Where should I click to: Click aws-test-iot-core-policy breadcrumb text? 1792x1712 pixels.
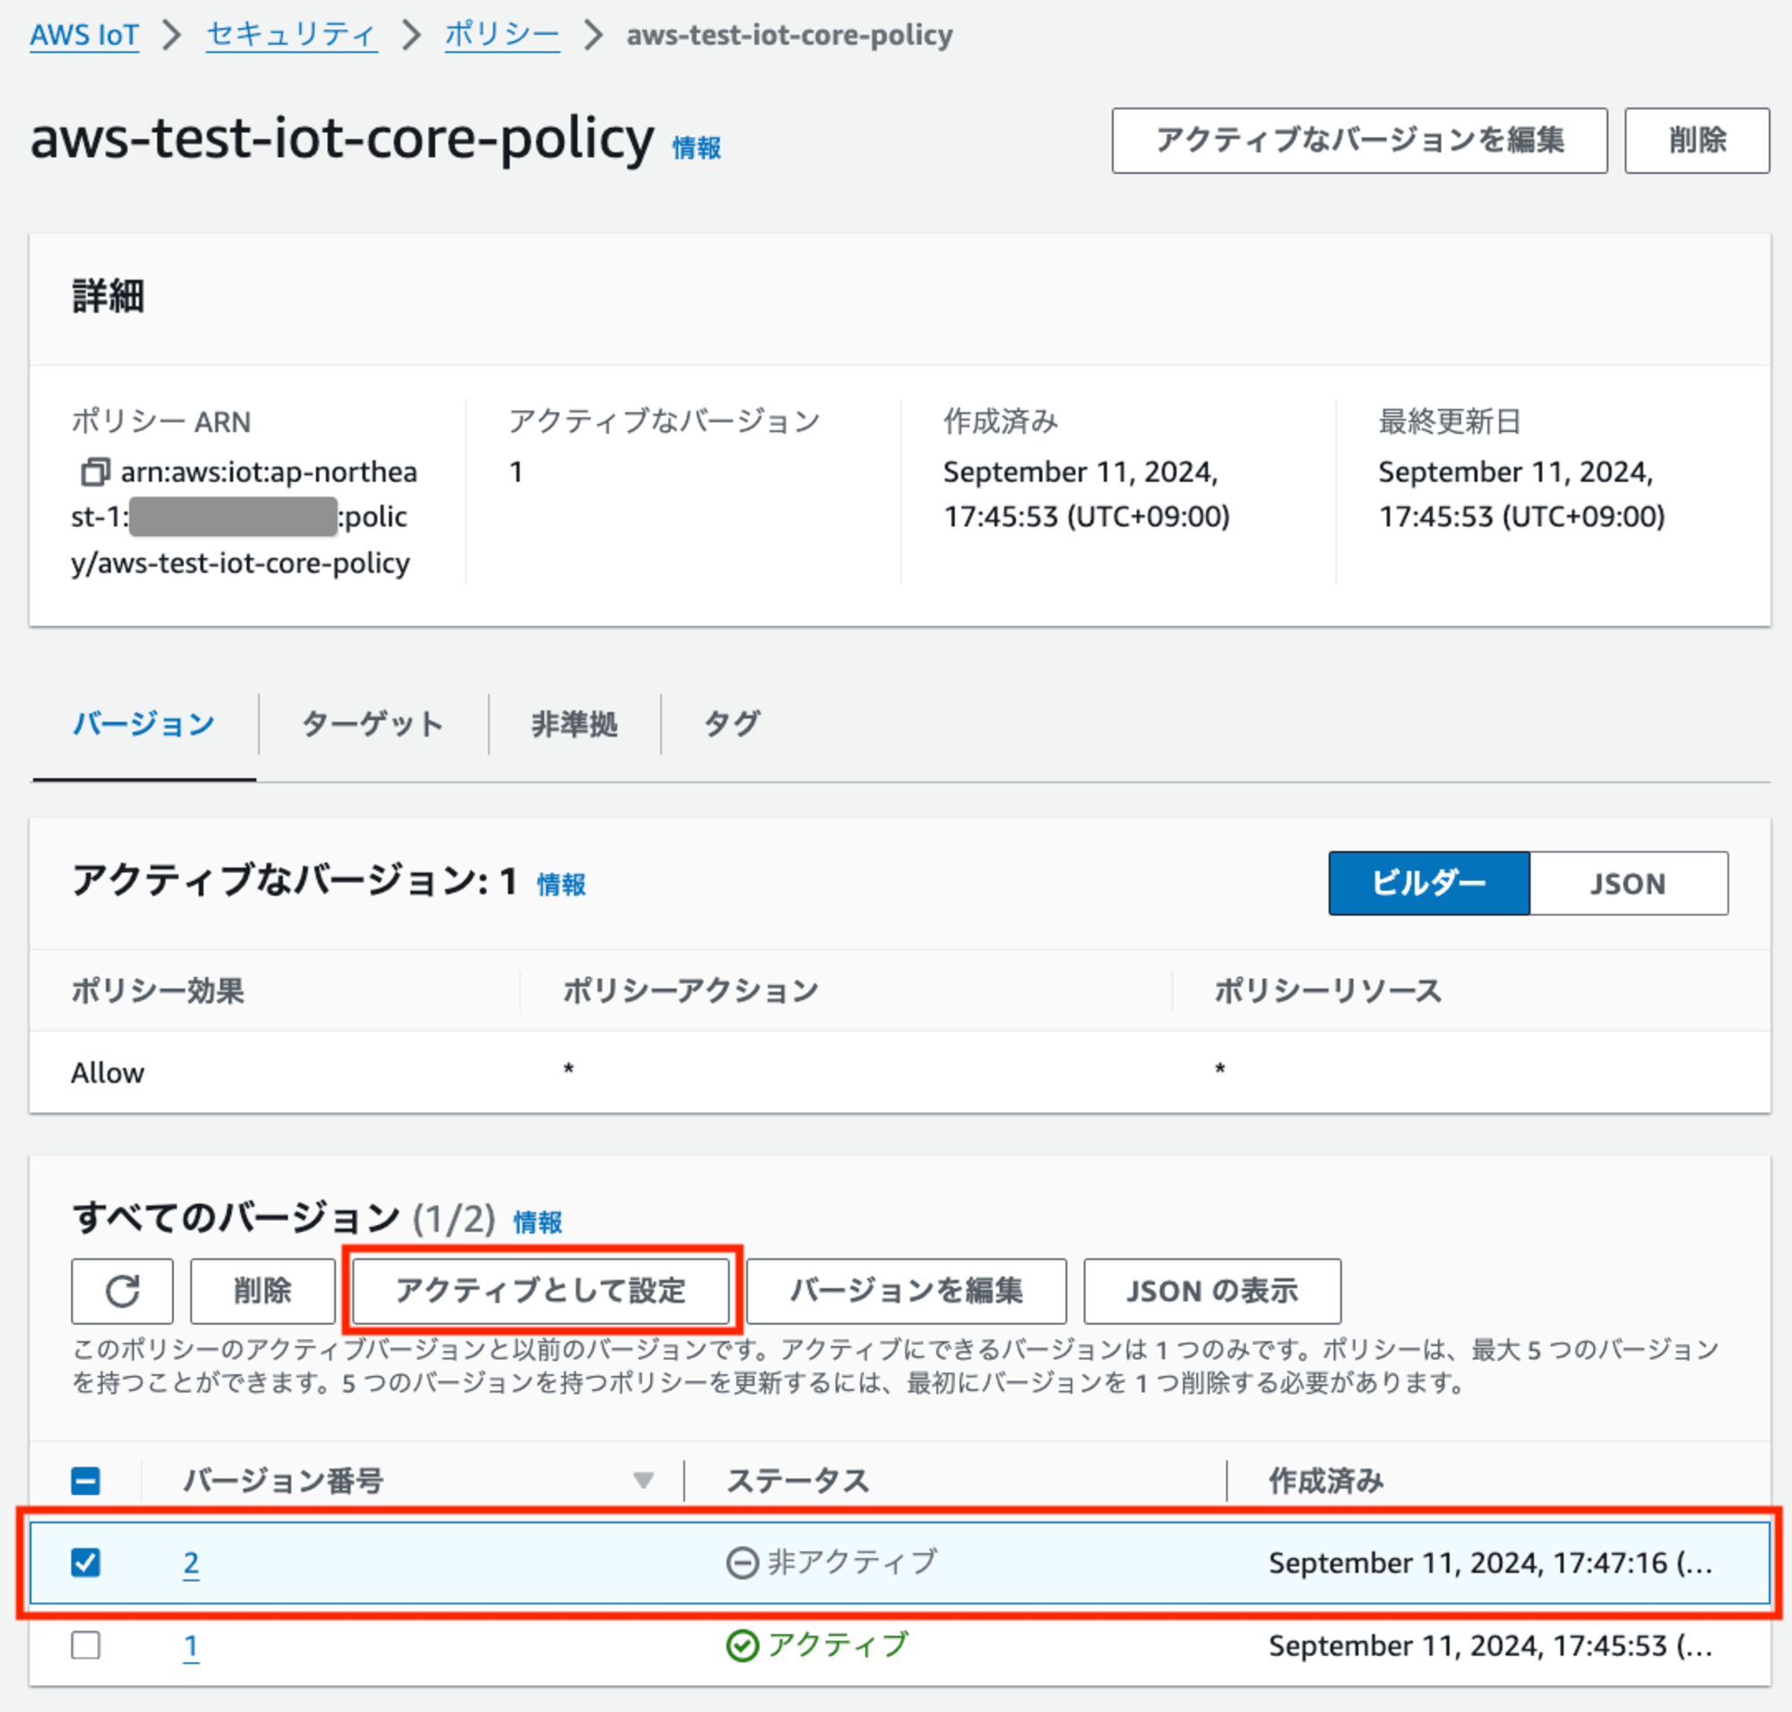tap(789, 35)
